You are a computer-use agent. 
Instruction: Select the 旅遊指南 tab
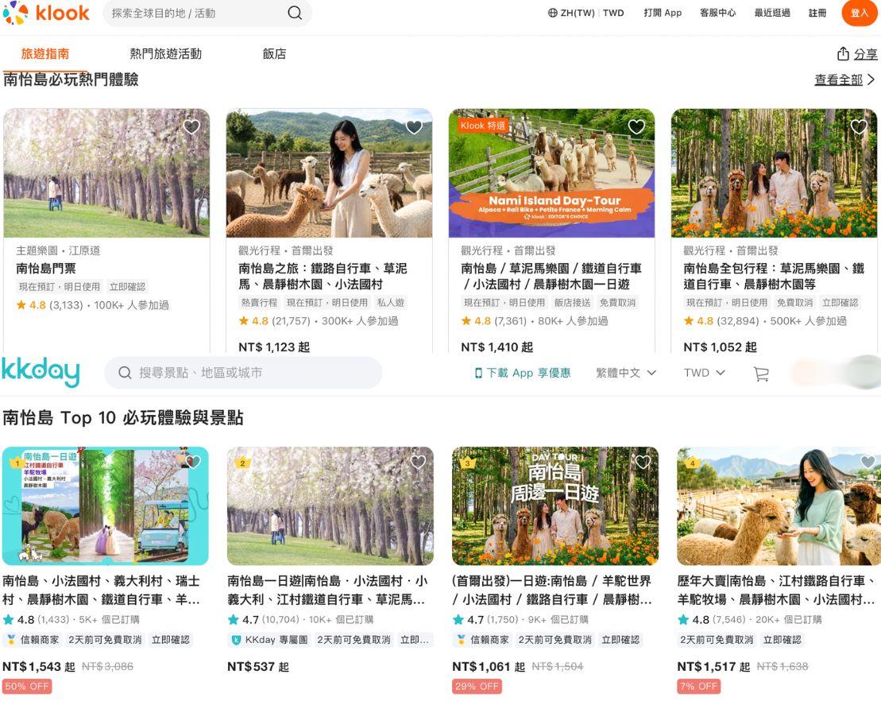point(45,54)
